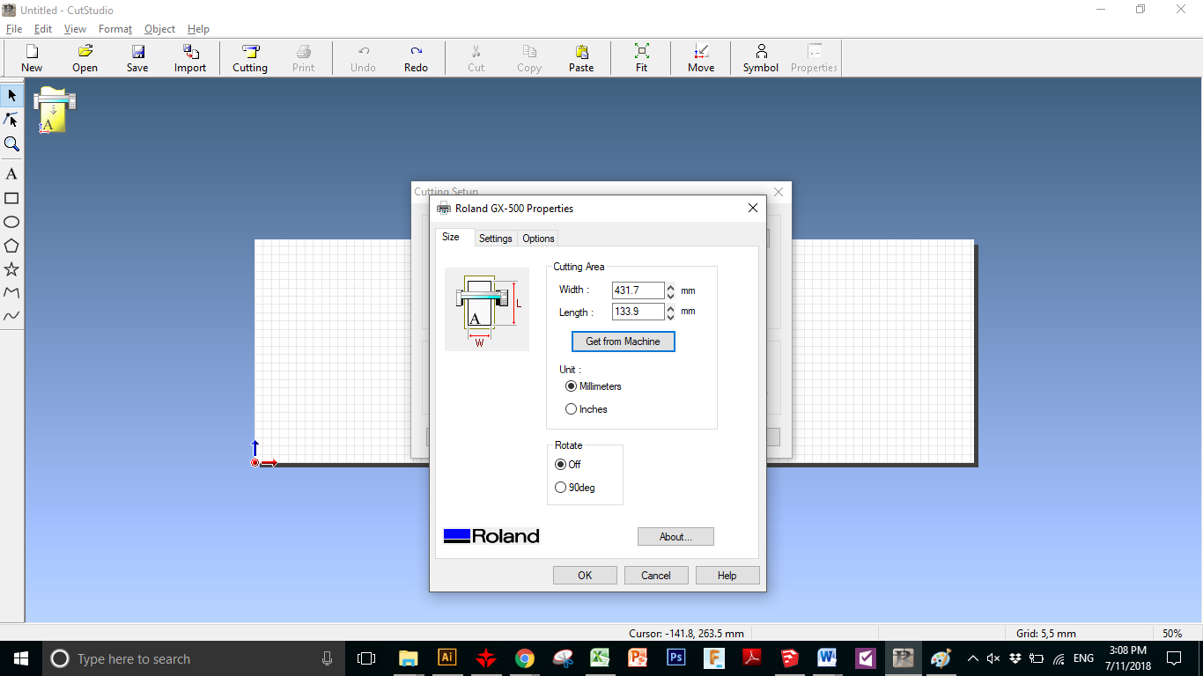Open the File menu

pos(14,29)
